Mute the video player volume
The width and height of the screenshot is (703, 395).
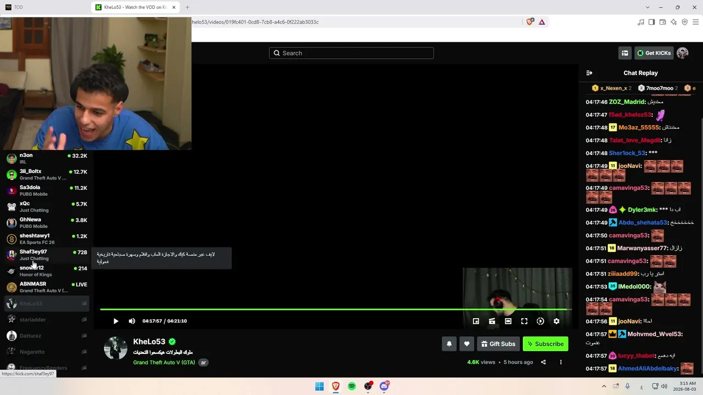(132, 321)
